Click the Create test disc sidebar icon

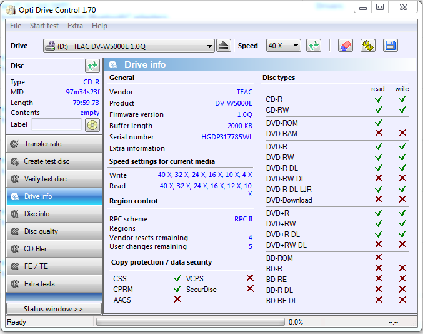click(14, 161)
